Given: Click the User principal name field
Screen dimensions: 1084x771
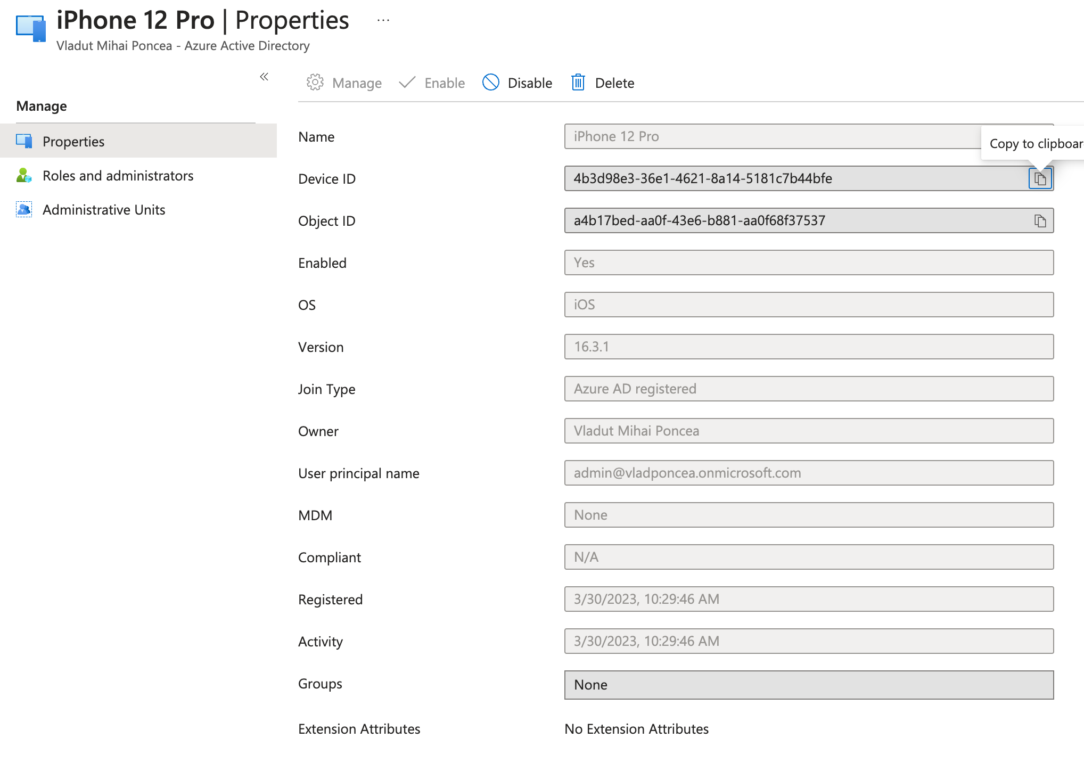Looking at the screenshot, I should point(809,473).
